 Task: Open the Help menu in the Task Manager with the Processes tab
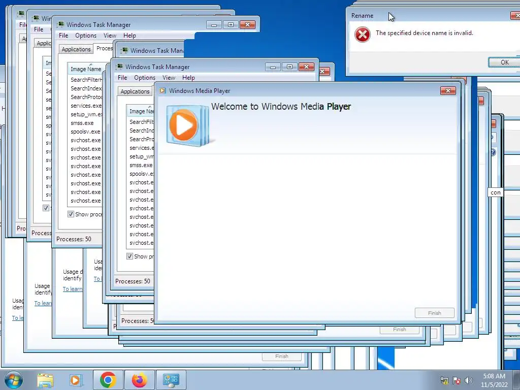[129, 36]
